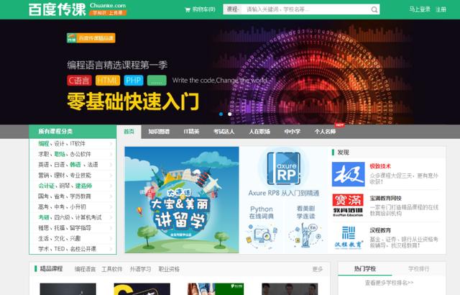Viewport: 460px width, 295px height.
Task: Expand the 会计证、钢琴、建造师 category arrow
Action: point(111,186)
